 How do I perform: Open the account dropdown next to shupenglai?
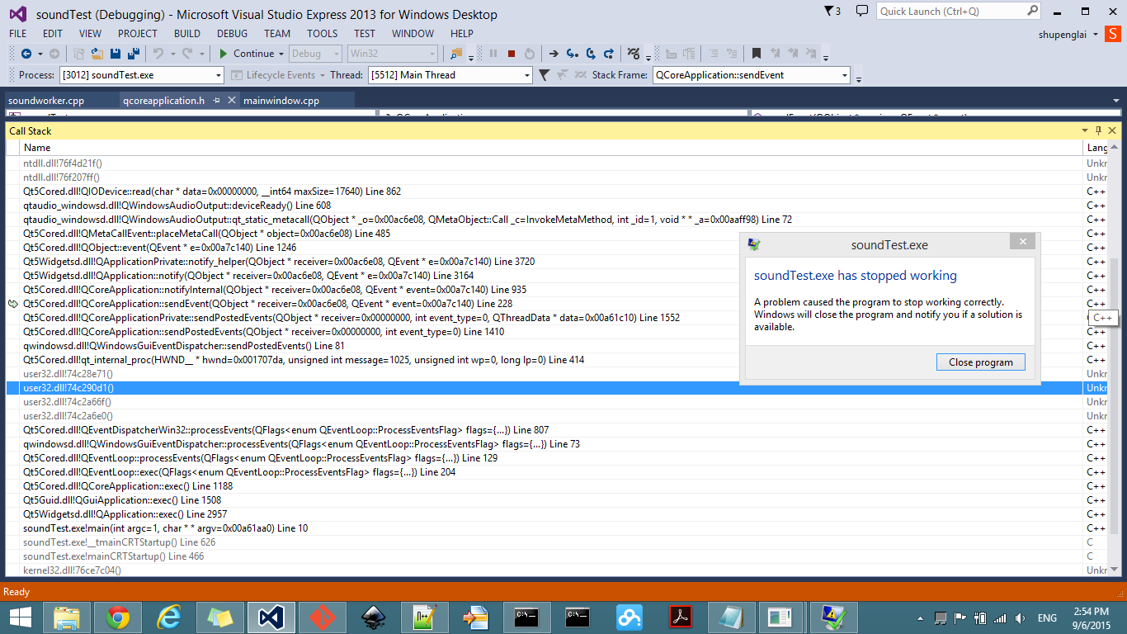[1096, 35]
